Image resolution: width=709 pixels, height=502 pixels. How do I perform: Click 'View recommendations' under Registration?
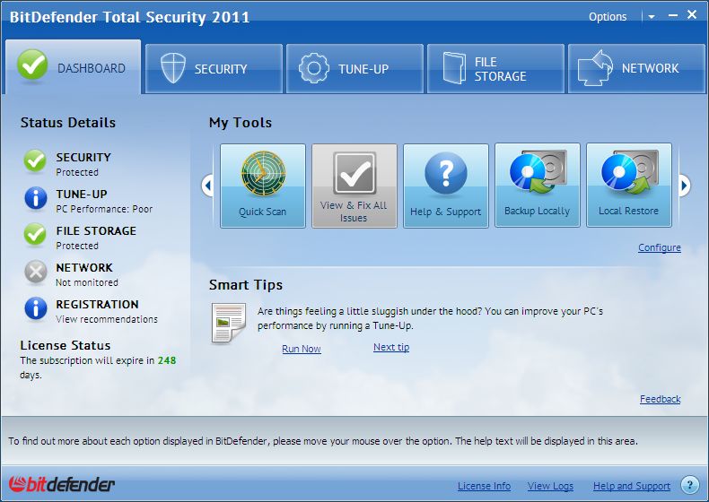pyautogui.click(x=107, y=319)
